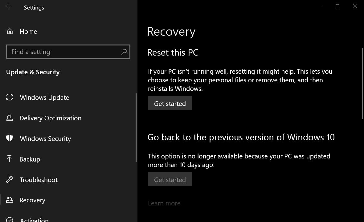The height and width of the screenshot is (222, 364).
Task: Open the Backup settings icon
Action: (x=10, y=159)
